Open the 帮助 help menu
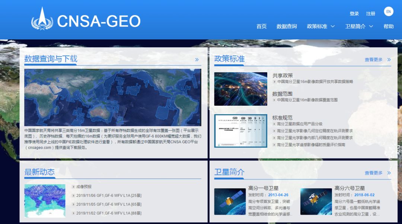This screenshot has width=402, height=224. [x=388, y=26]
